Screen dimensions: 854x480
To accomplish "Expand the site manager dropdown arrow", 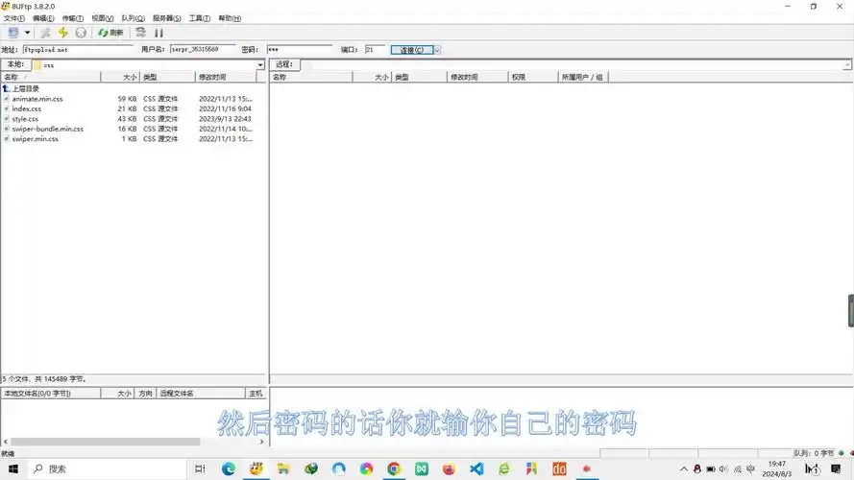I will pyautogui.click(x=27, y=33).
